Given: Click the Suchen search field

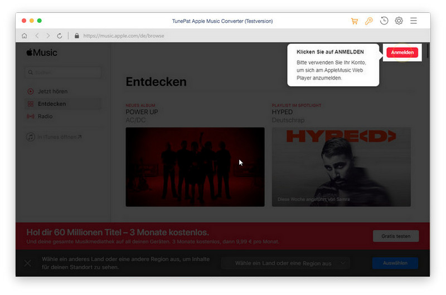Looking at the screenshot, I should tap(63, 72).
